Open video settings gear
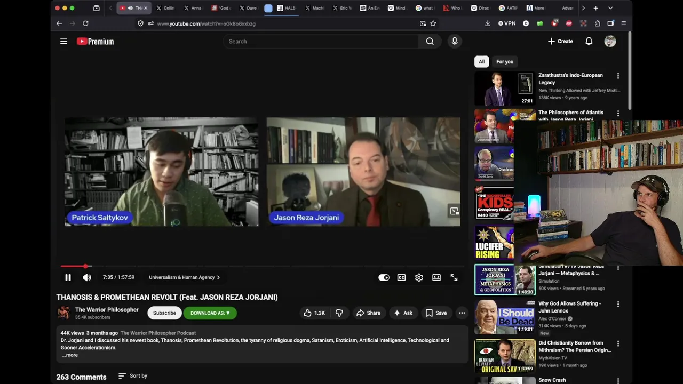 tap(419, 277)
